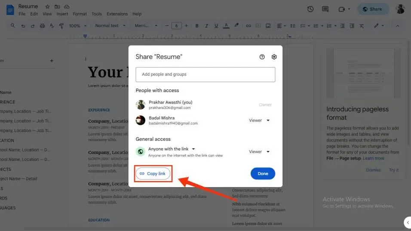Open the comments history icon

click(325, 9)
